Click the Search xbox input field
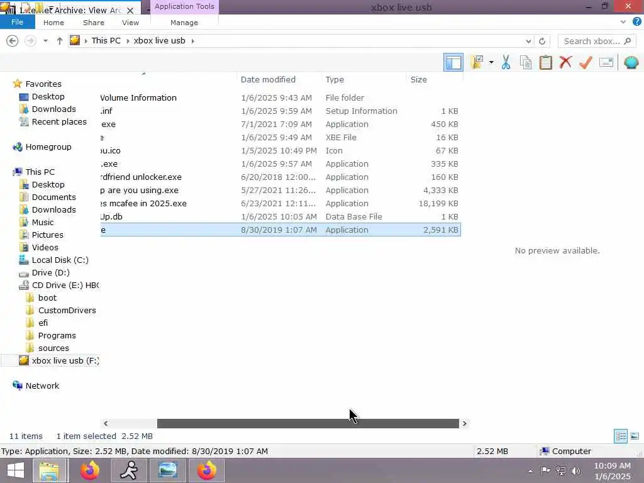 (x=597, y=41)
